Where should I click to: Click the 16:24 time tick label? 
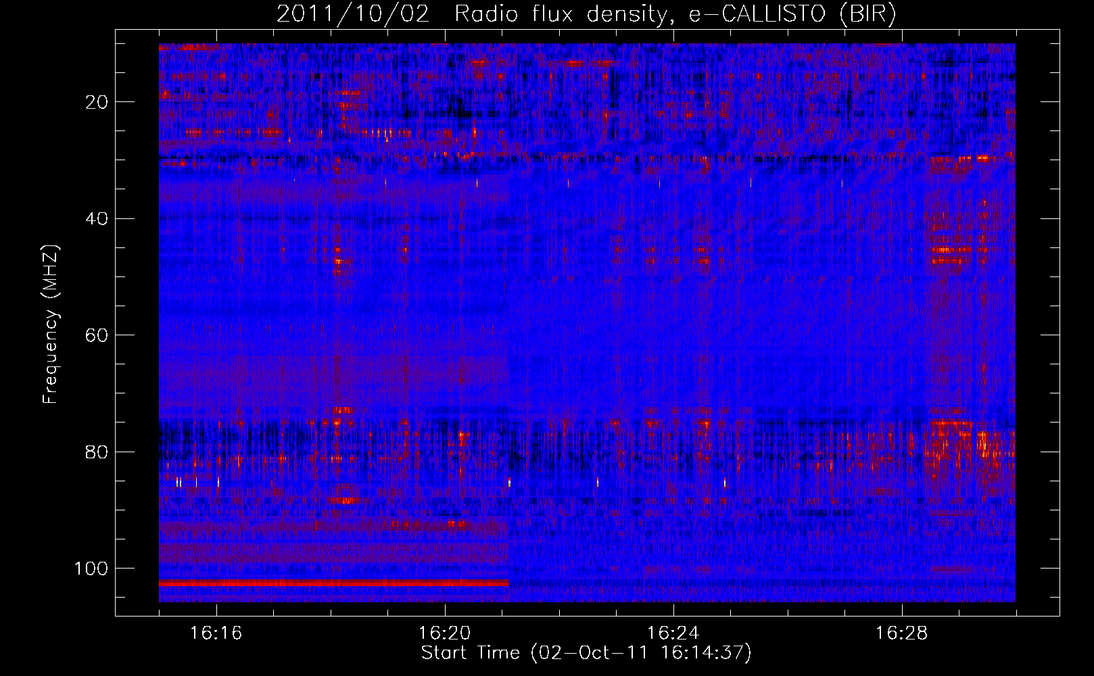[673, 633]
